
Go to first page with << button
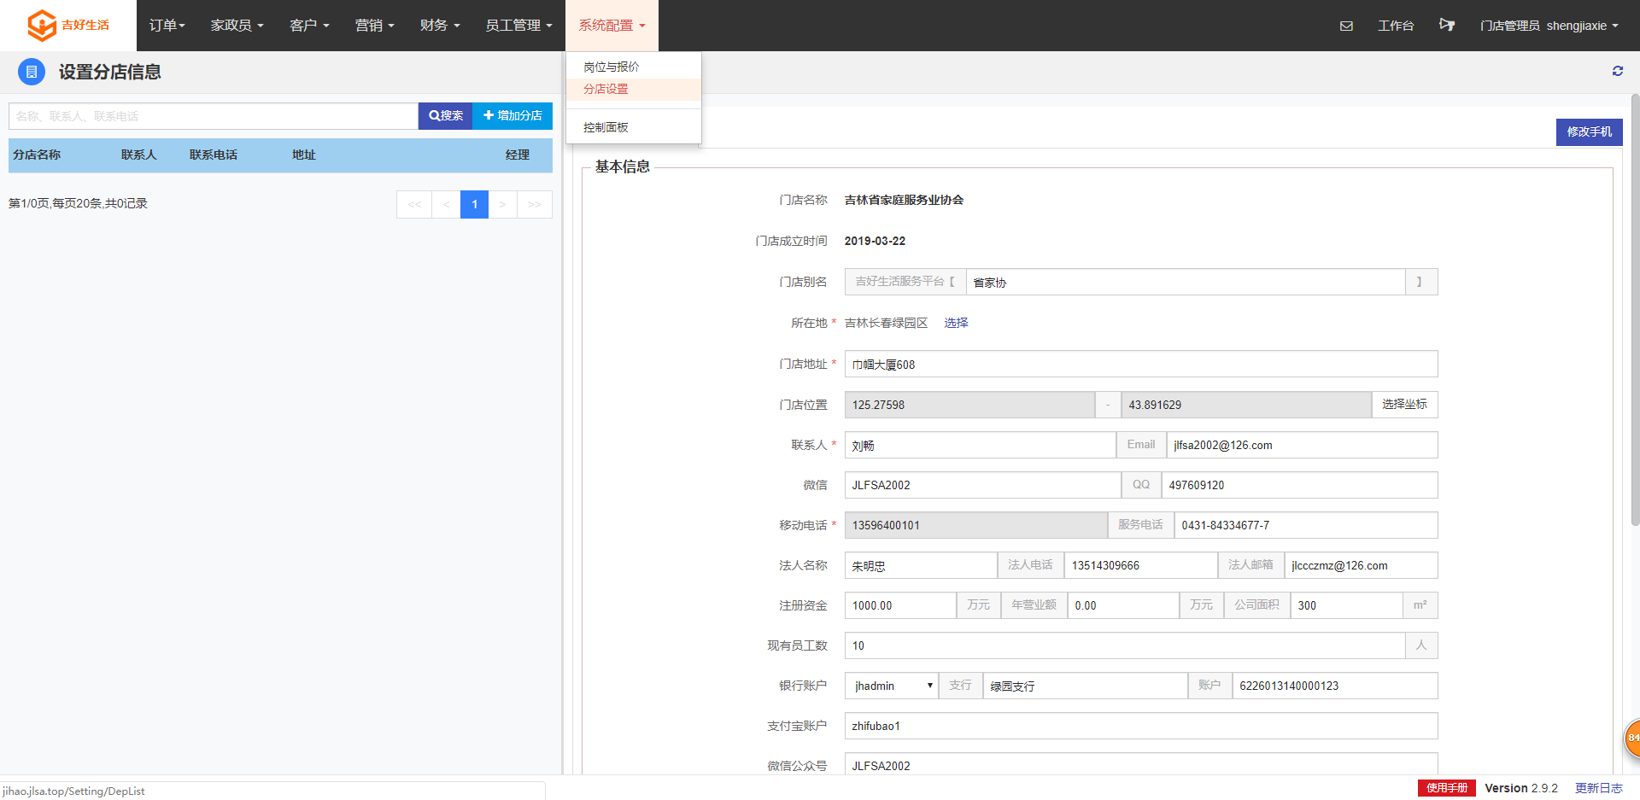click(414, 204)
